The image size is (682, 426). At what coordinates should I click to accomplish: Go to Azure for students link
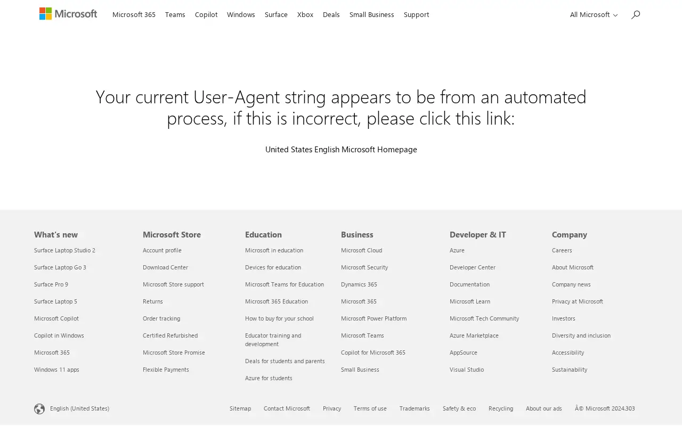(x=269, y=378)
